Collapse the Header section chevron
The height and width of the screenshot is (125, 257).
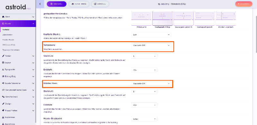click(x=33, y=24)
